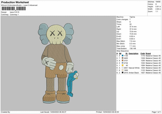Click the 'Natural White' description
Screen dimensions: 162x114
point(134,68)
